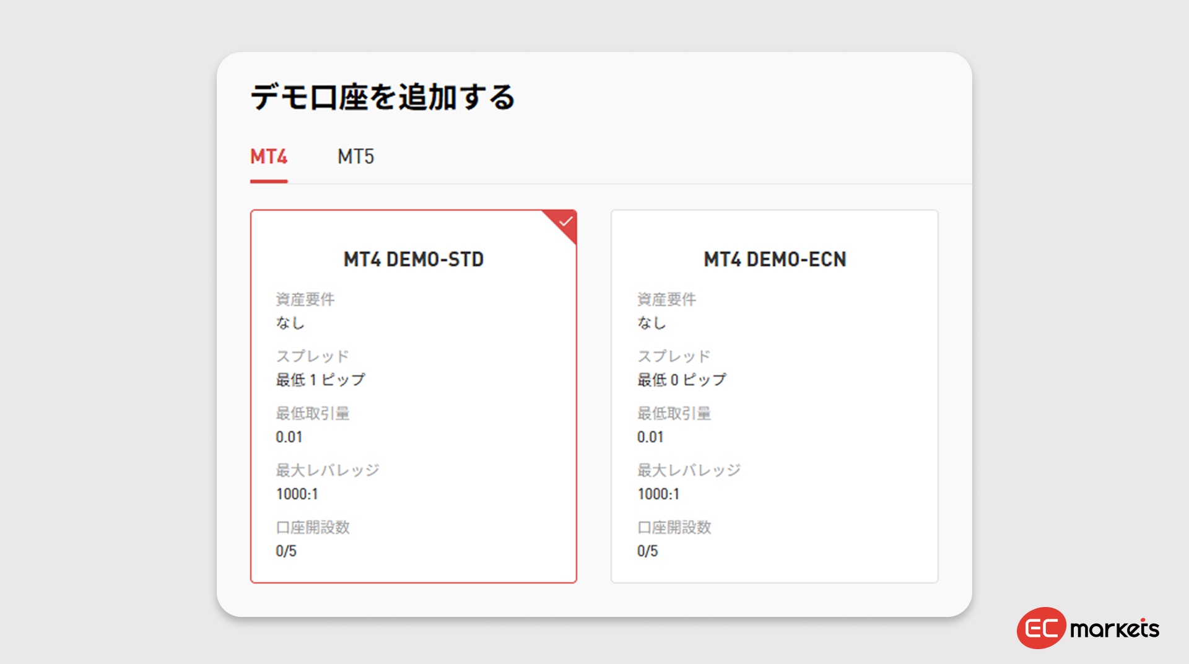Click the EC markets logo
The image size is (1189, 664).
point(1088,628)
